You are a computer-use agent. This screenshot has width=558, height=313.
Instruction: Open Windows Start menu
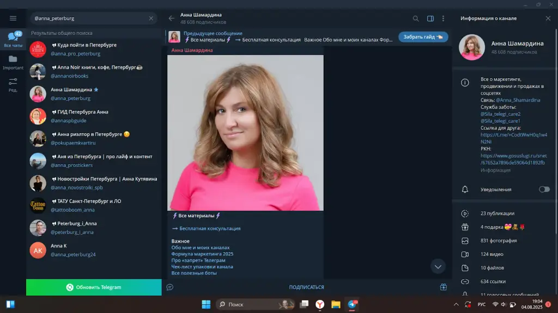pyautogui.click(x=206, y=304)
